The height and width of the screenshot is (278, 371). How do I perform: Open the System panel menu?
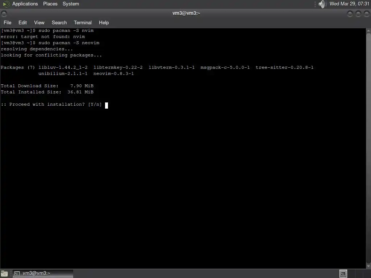pyautogui.click(x=71, y=4)
